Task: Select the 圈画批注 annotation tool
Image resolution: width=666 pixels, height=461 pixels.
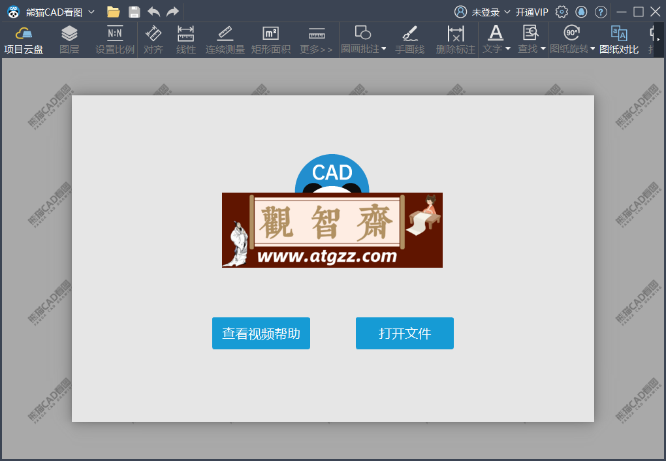Action: click(360, 40)
